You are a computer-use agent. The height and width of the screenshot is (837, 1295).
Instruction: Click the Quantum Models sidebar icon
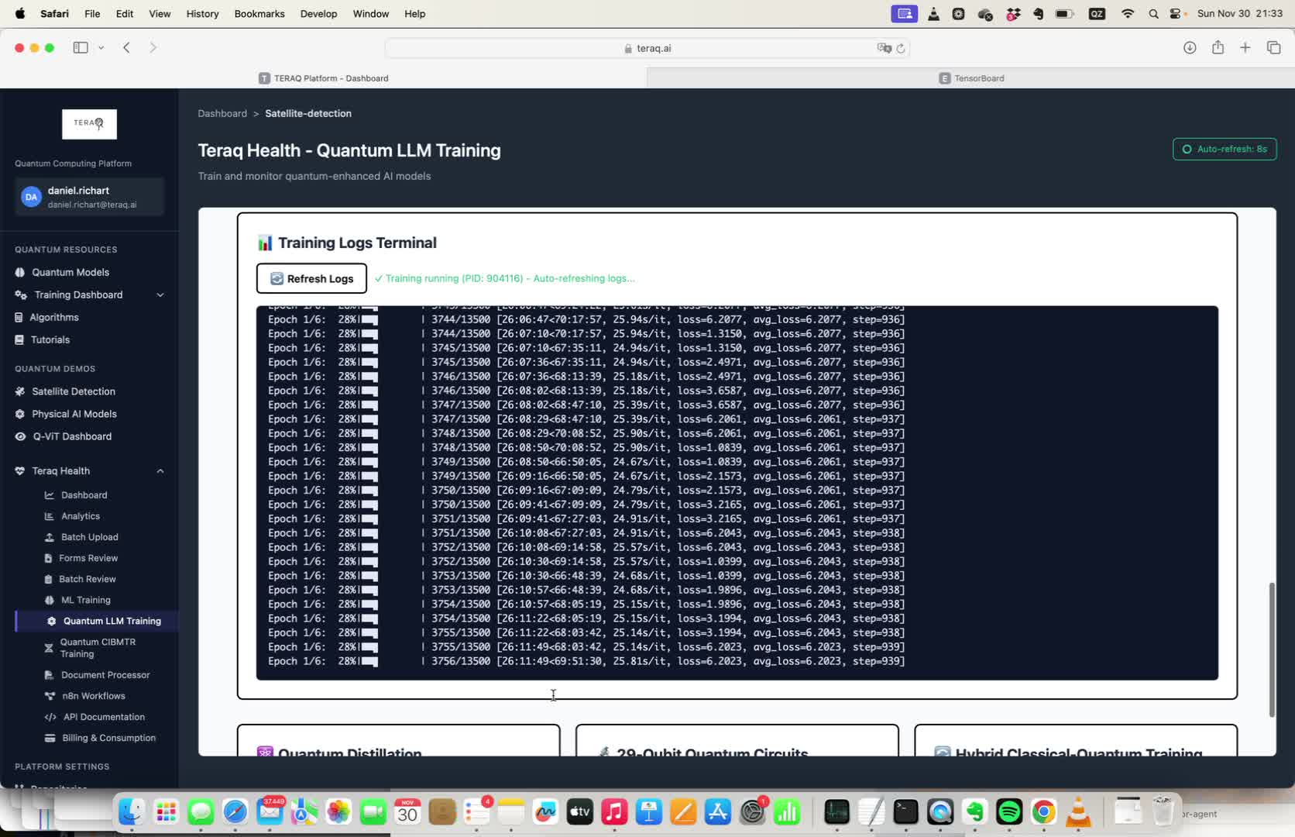(x=20, y=273)
